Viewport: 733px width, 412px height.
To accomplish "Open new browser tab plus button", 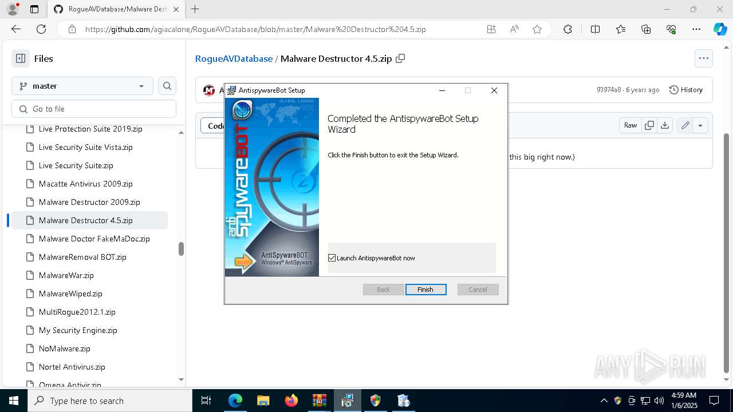I will (195, 9).
